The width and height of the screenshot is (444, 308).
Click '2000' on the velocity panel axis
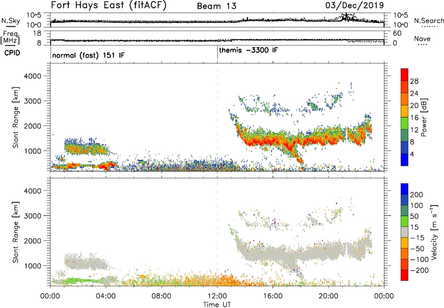click(x=32, y=241)
